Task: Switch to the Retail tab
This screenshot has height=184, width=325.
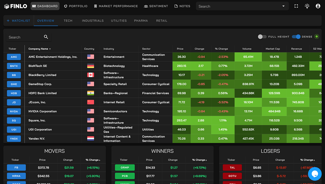Action: pos(162,21)
